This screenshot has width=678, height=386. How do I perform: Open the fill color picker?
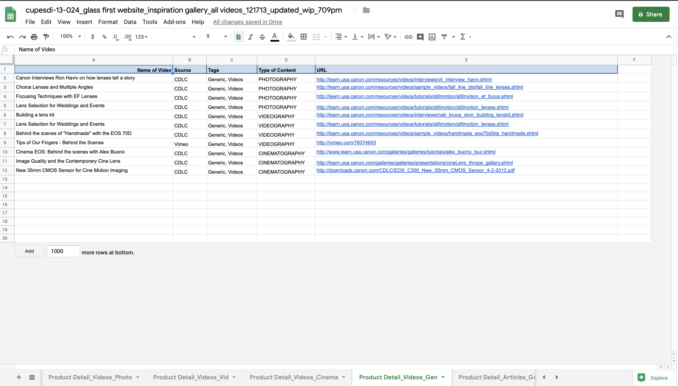pos(291,37)
